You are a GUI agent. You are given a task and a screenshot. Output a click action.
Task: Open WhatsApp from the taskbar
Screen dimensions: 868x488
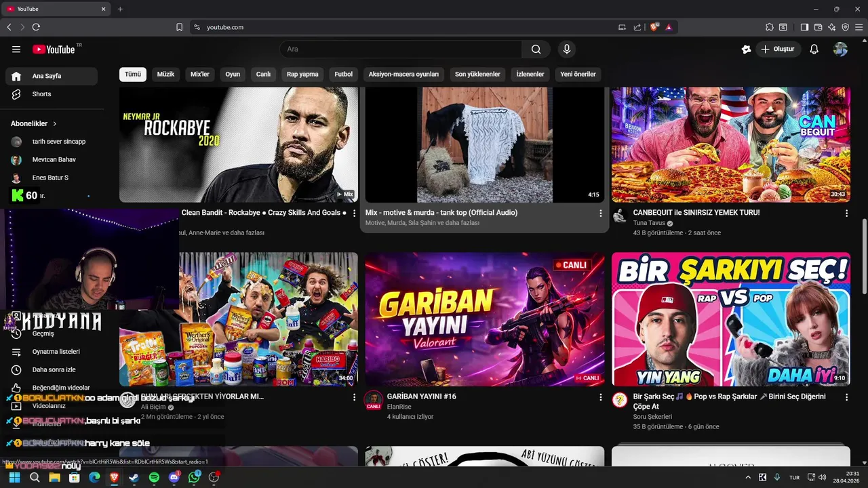pos(195,477)
